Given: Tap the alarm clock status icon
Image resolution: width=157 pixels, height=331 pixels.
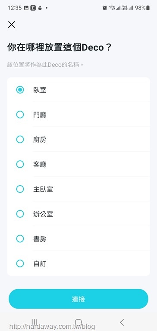Looking at the screenshot, I should point(105,8).
